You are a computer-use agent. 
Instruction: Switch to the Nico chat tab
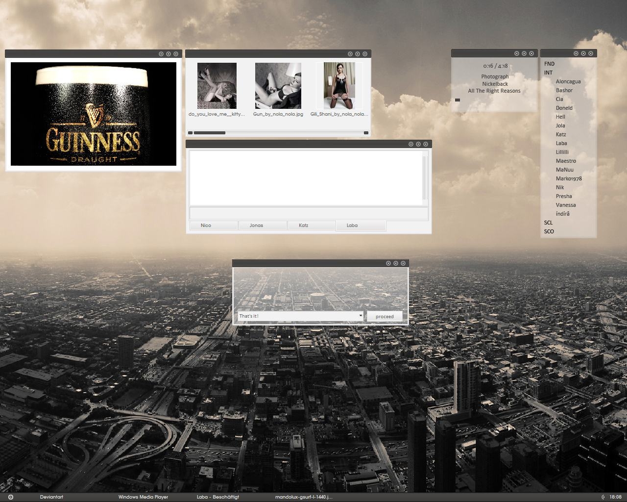click(x=214, y=226)
